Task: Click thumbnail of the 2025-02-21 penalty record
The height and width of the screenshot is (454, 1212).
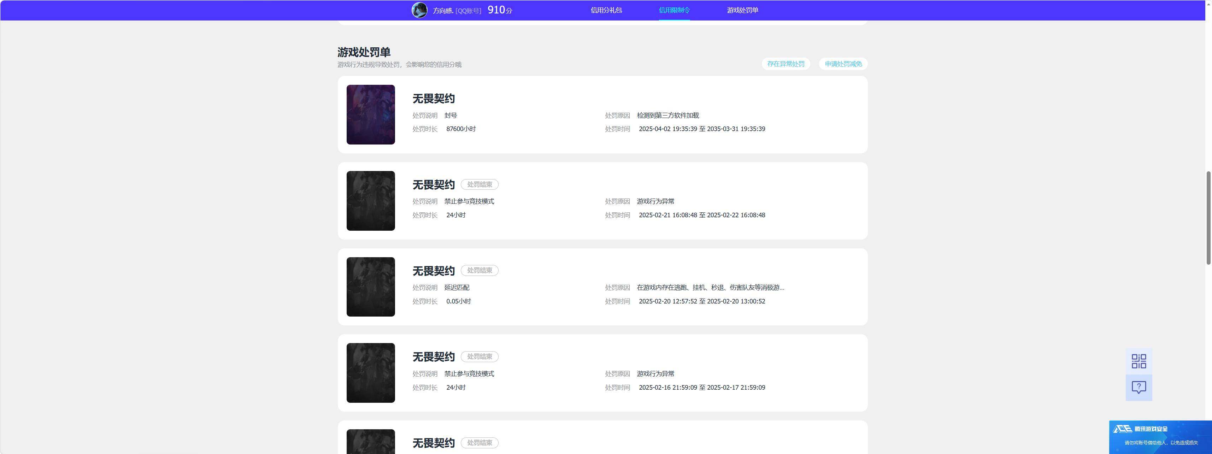Action: coord(371,201)
